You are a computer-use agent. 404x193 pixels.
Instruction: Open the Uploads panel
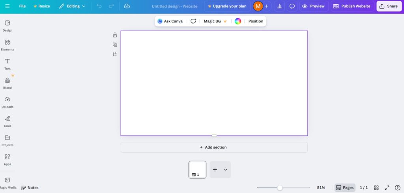click(x=7, y=102)
